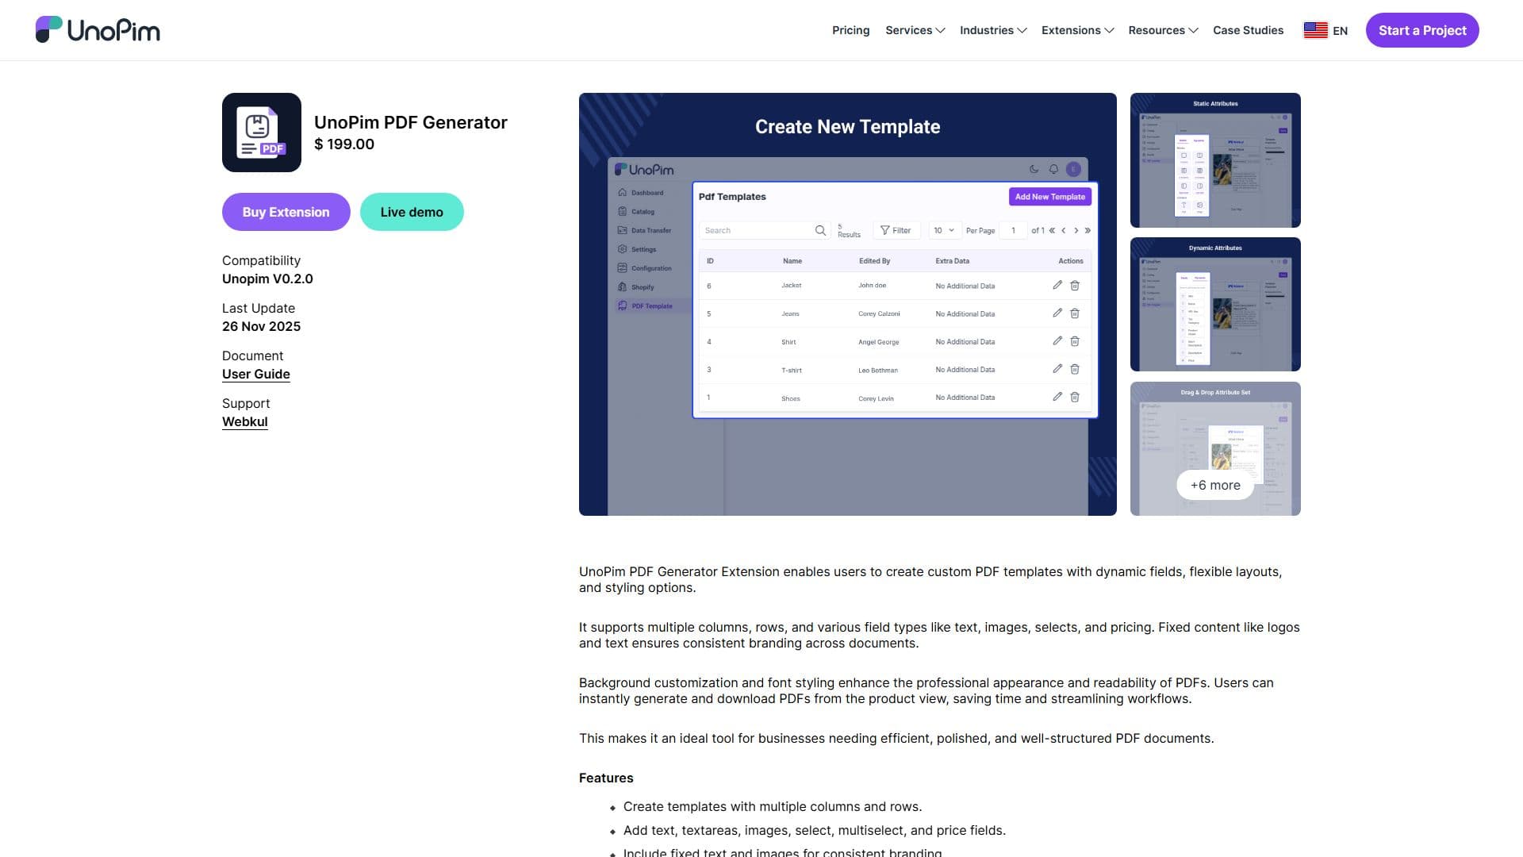Image resolution: width=1523 pixels, height=857 pixels.
Task: Click the search magnifier icon in preview
Action: pos(820,230)
